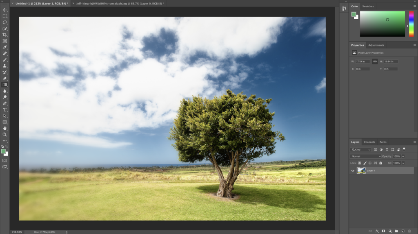Open the Normal blend mode dropdown

[365, 156]
